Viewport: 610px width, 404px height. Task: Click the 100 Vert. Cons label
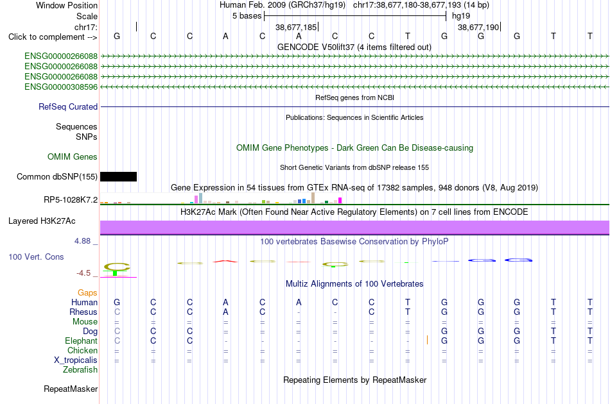pos(36,257)
